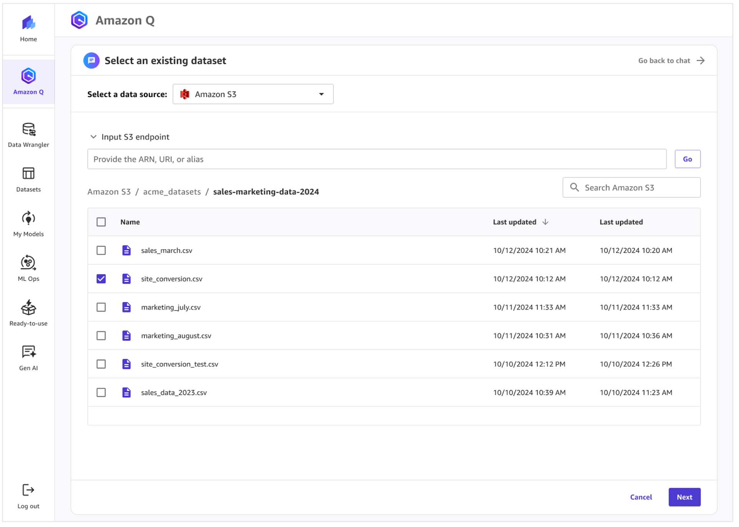Click the Log out icon
Screen dimensions: 739x527
[28, 490]
